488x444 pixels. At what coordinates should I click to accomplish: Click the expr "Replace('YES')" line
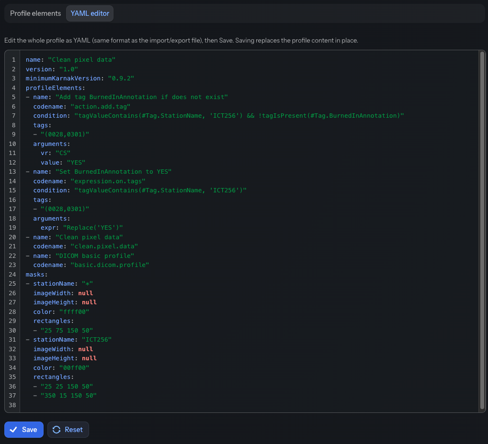tap(81, 228)
